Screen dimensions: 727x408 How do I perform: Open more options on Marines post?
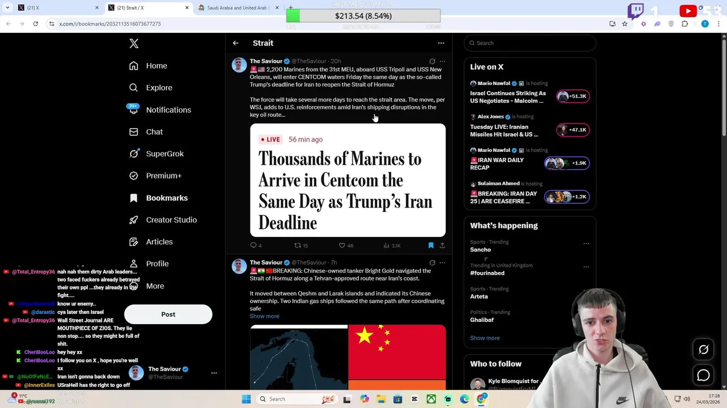(442, 61)
